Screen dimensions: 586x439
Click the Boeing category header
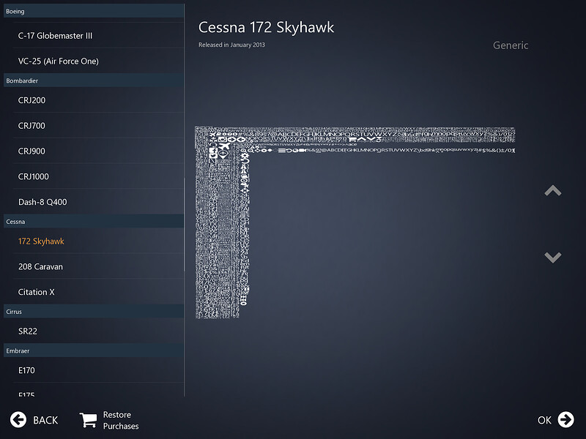tap(94, 11)
